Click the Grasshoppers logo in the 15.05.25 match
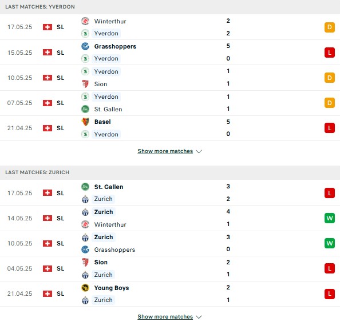Viewport: 340px width, 326px height. 85,46
